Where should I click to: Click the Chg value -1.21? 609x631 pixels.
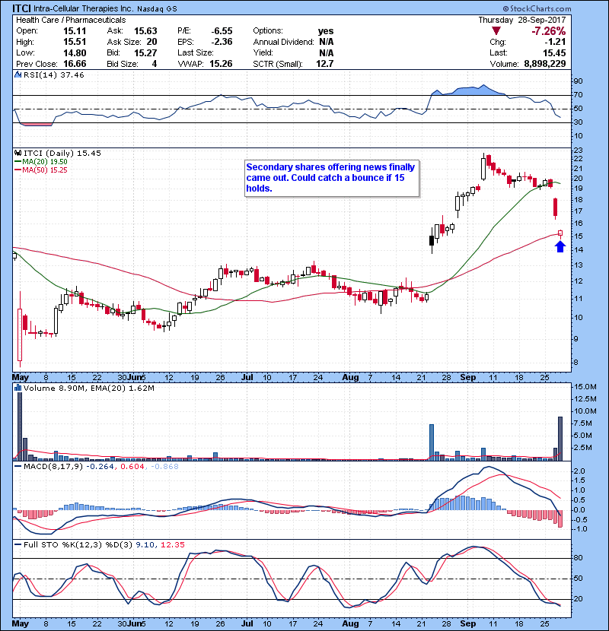coord(555,42)
